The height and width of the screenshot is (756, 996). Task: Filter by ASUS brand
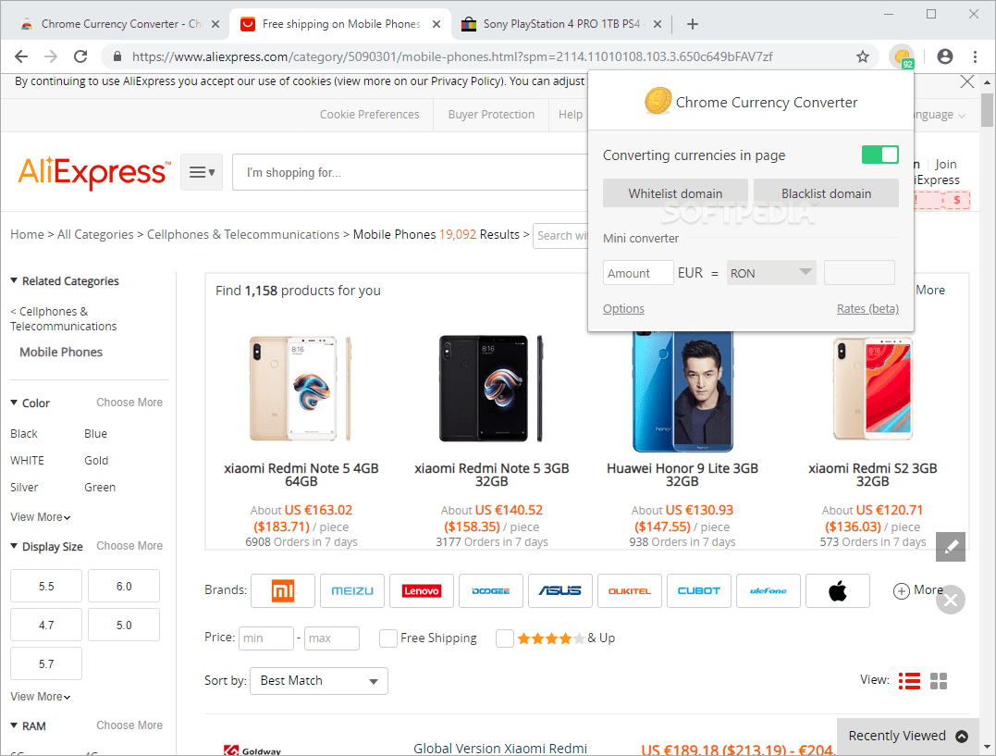point(560,590)
